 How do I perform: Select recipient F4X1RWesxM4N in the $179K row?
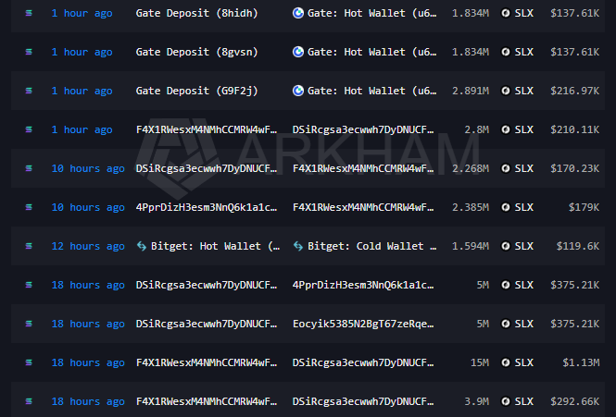363,207
